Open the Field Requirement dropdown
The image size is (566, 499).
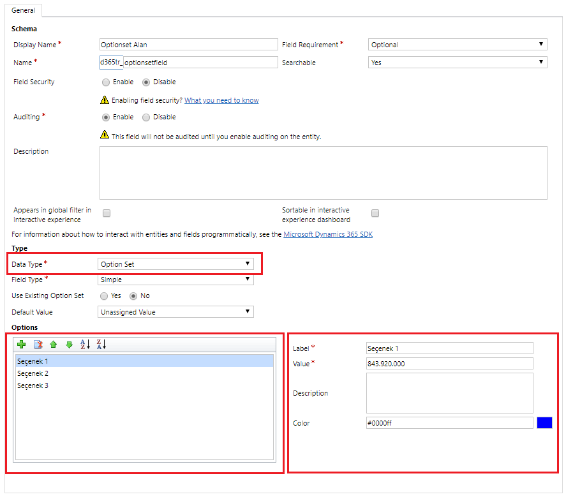point(540,44)
